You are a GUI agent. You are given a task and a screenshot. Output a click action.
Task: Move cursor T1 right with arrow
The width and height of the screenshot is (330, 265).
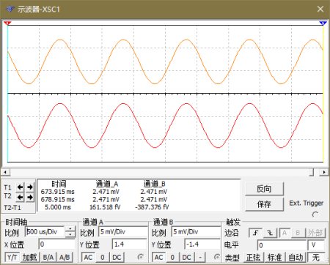30,187
